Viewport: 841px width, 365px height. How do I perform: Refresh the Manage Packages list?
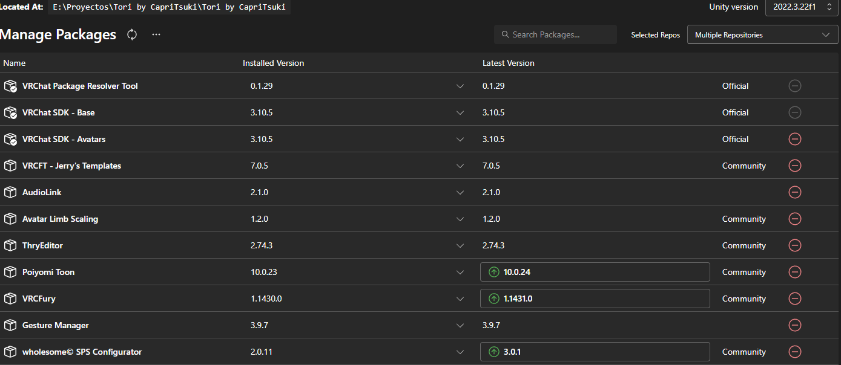pos(132,34)
